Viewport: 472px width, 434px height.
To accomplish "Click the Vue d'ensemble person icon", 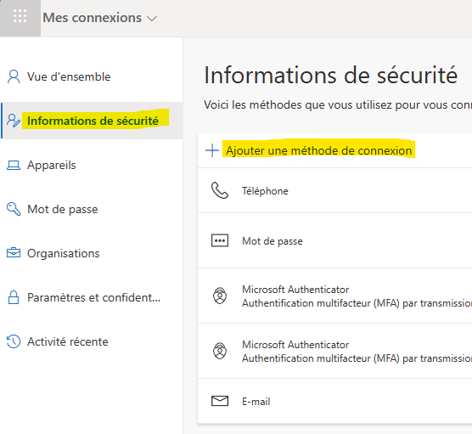I will (14, 76).
